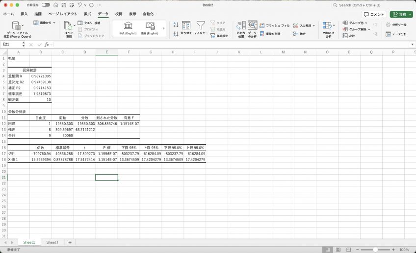Expand the formula bar chevron
Screen dimensions: 416x253
point(412,45)
